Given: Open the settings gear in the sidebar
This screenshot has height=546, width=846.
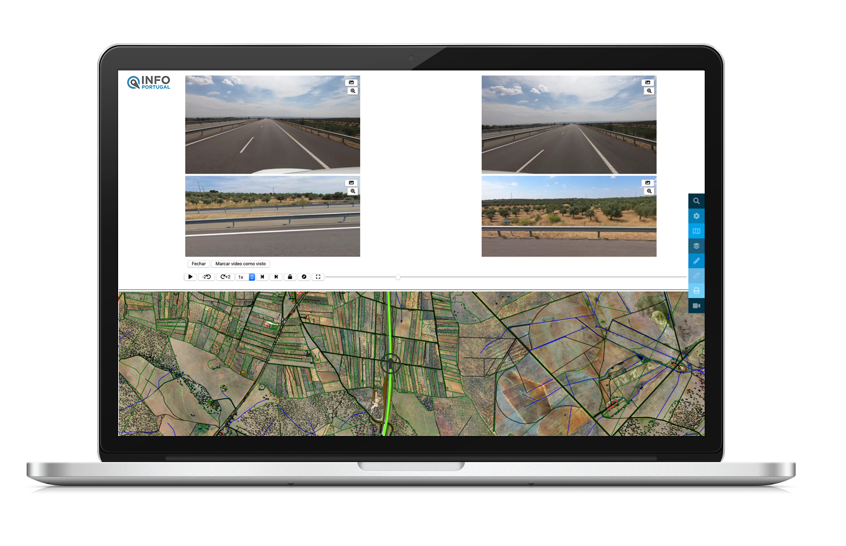Looking at the screenshot, I should [x=696, y=216].
